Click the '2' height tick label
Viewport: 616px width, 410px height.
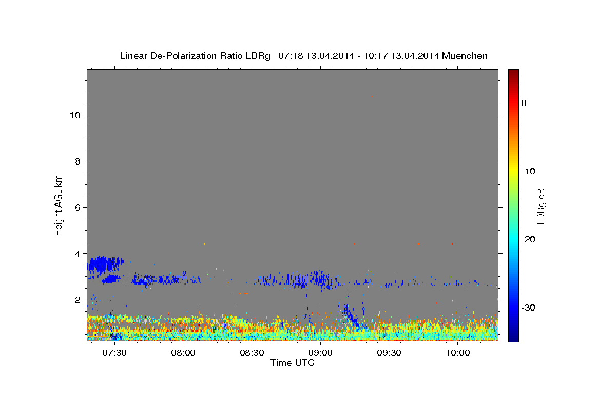(78, 300)
